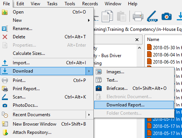
Task: Click the Import upload arrow icon
Action: (5, 63)
